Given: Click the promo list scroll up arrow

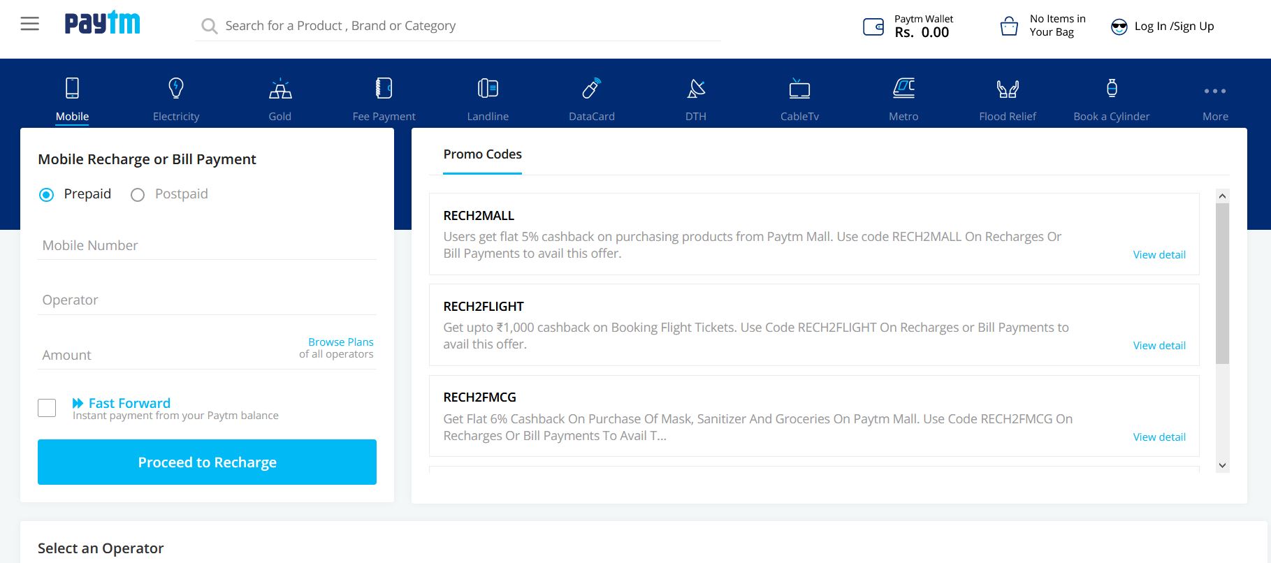Looking at the screenshot, I should pyautogui.click(x=1222, y=196).
